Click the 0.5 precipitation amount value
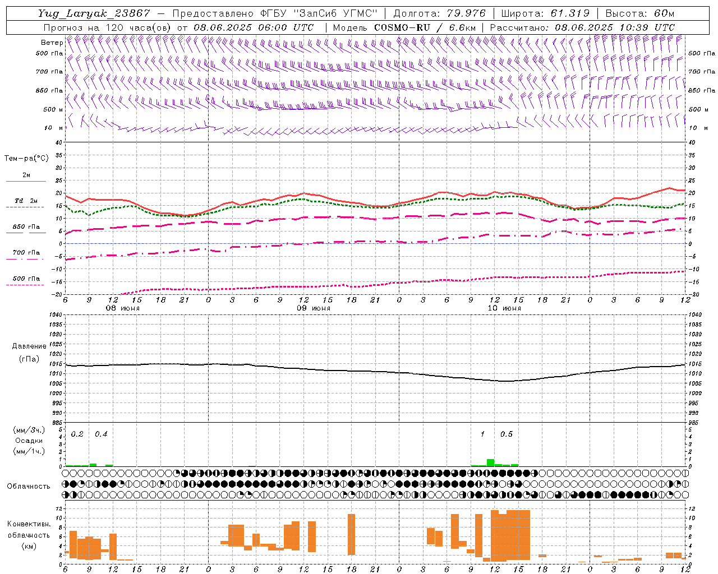The height and width of the screenshot is (574, 718). 507,434
